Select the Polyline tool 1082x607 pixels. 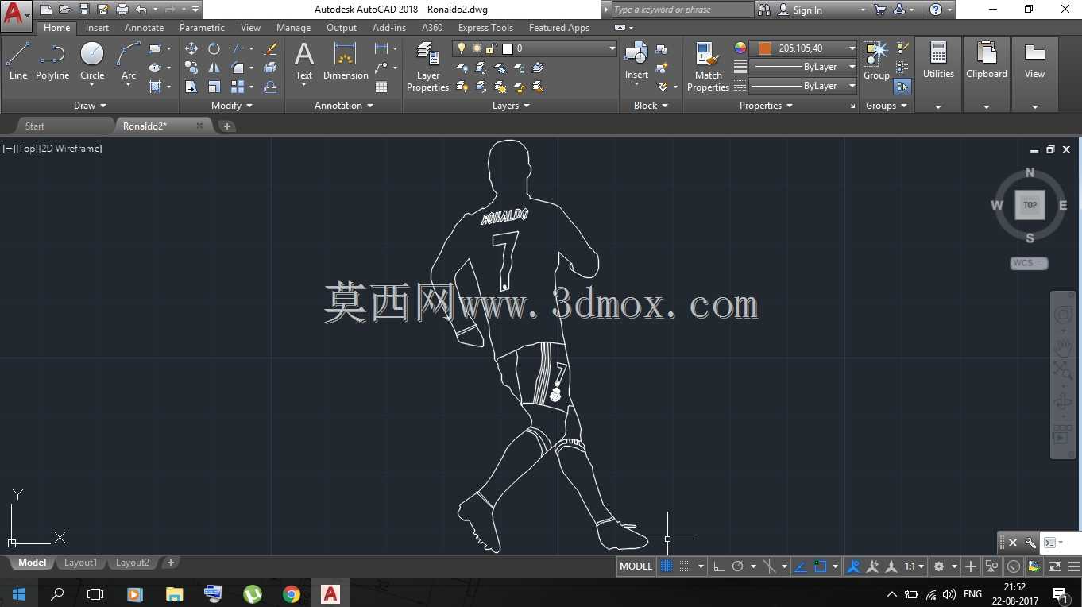point(52,62)
